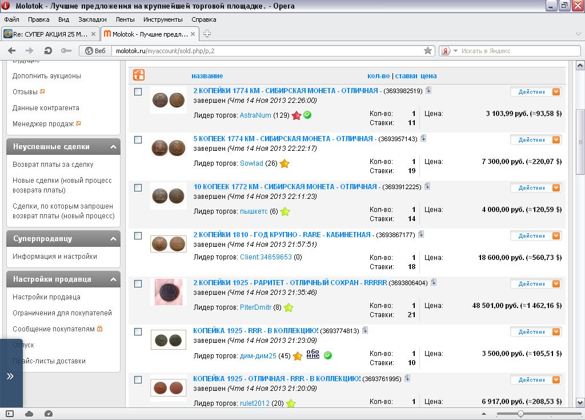Open the hand-held coin thumbnail for 2 КОПЕЙКИ 1925

point(169,292)
